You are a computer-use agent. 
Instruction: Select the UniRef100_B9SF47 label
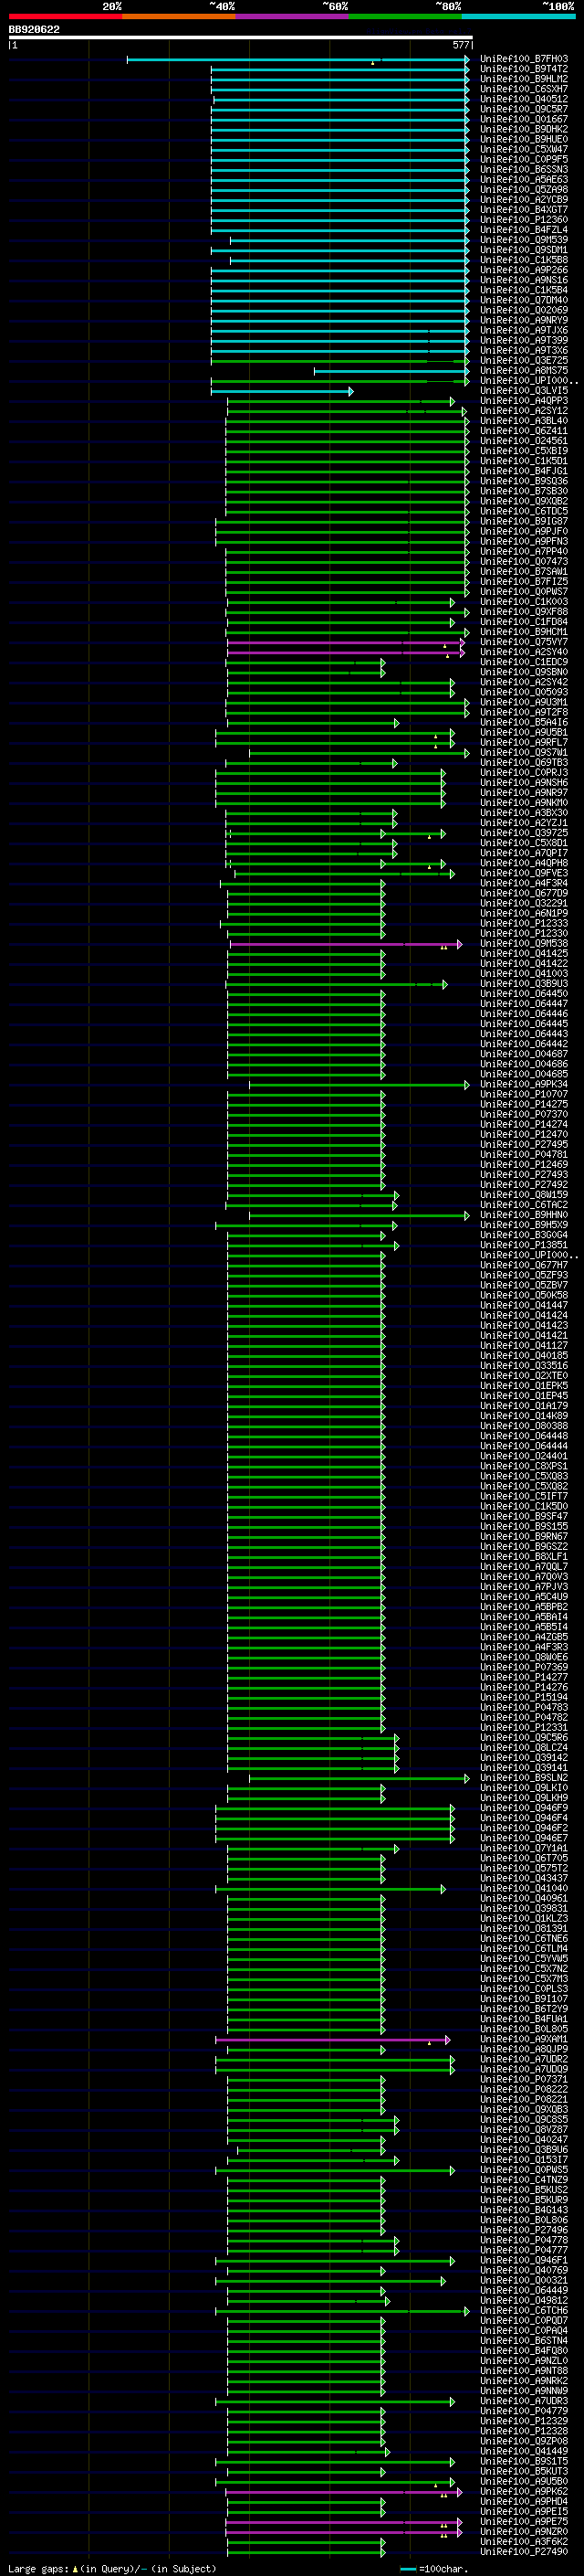(x=524, y=1517)
